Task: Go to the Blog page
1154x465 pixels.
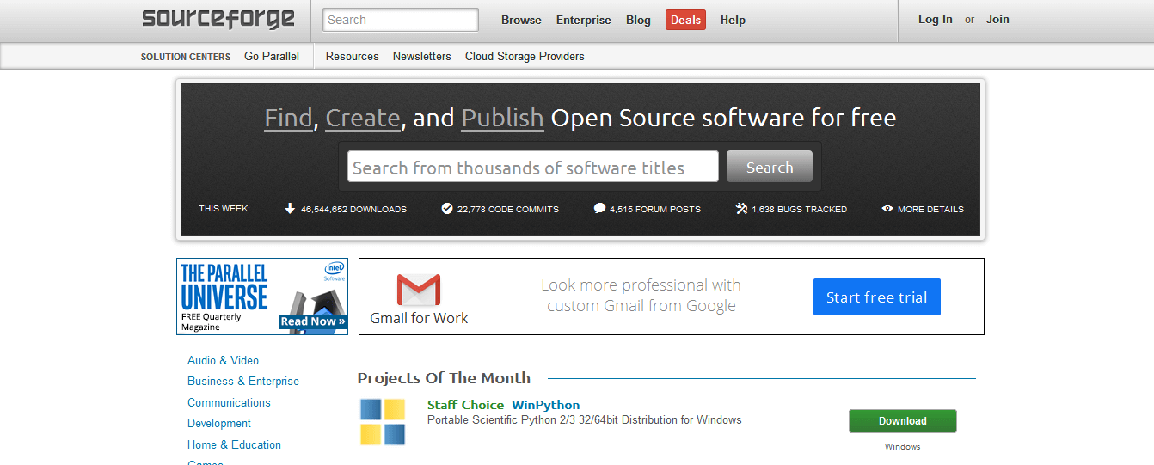Action: pyautogui.click(x=638, y=20)
